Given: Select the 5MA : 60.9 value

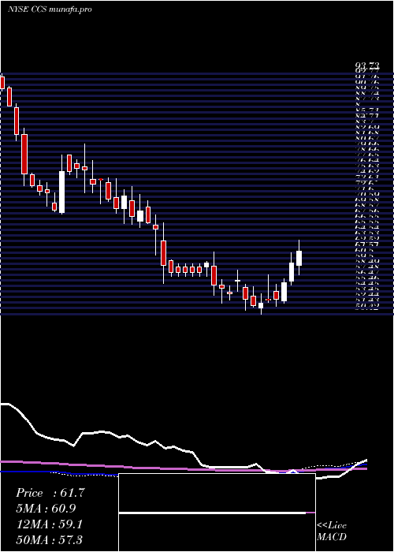Looking at the screenshot, I should (x=46, y=509).
